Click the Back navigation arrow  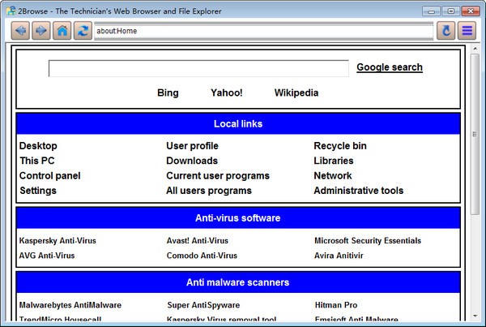tap(20, 31)
